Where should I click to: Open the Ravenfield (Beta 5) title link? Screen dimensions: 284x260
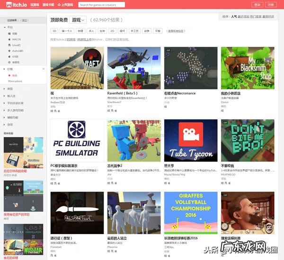122,93
